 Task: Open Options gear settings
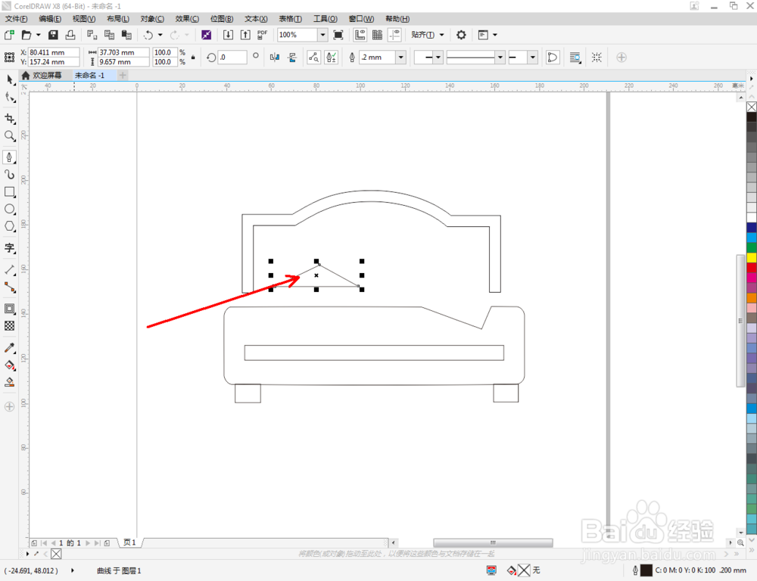point(461,35)
